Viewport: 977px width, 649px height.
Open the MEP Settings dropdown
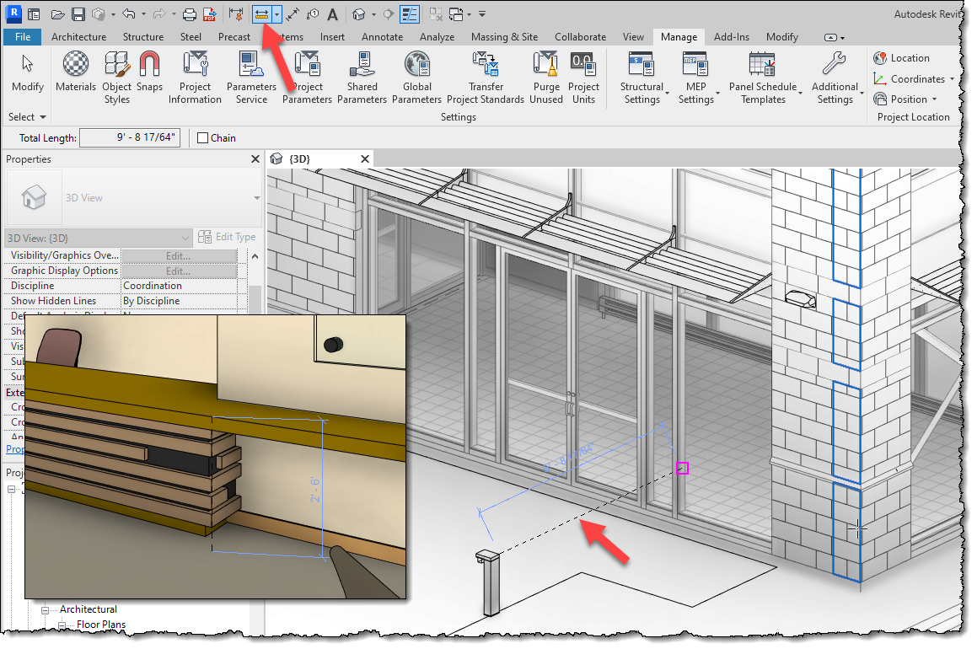coord(718,94)
